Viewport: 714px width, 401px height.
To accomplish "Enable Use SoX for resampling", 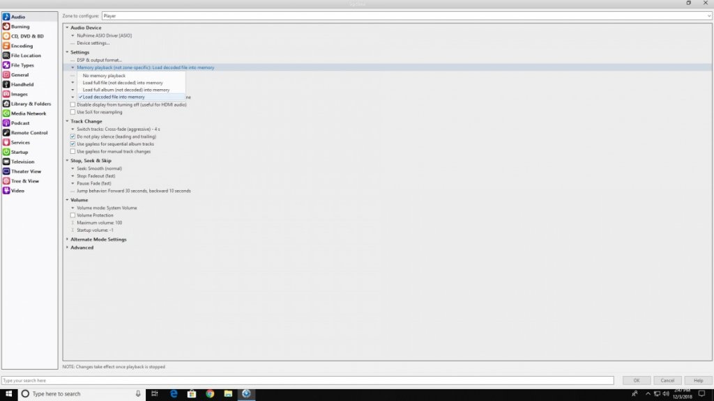I will [73, 112].
